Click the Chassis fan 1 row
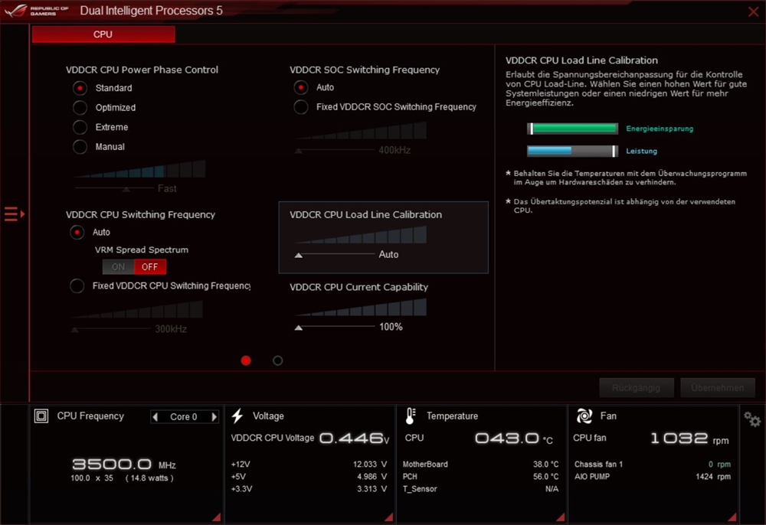766x525 pixels. click(x=652, y=464)
